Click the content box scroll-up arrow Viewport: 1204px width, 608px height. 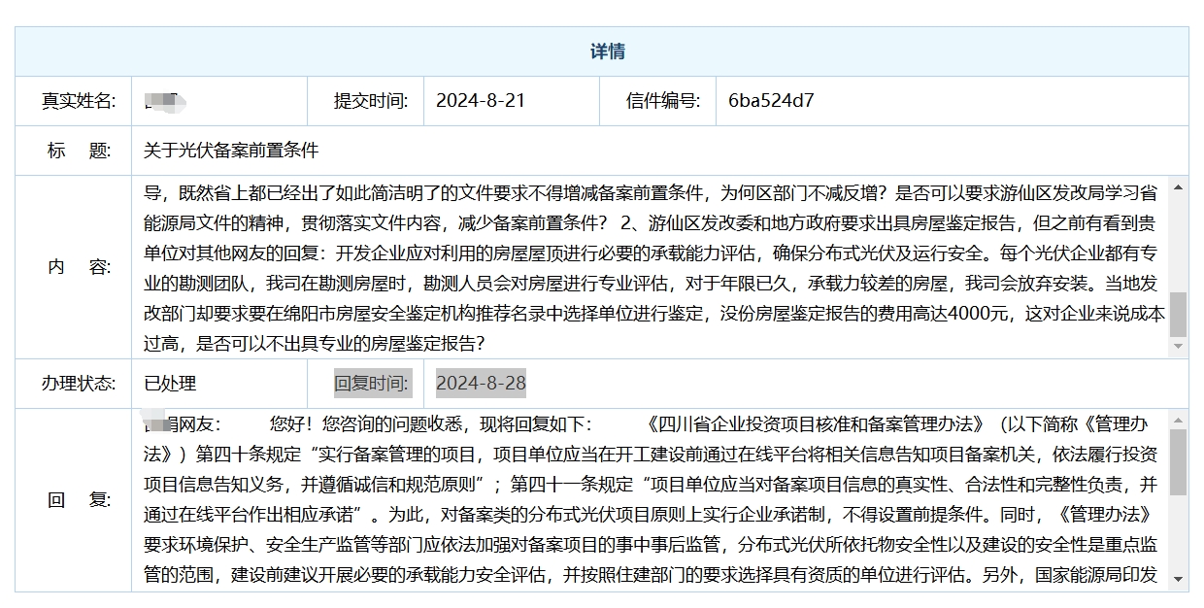pyautogui.click(x=1179, y=186)
